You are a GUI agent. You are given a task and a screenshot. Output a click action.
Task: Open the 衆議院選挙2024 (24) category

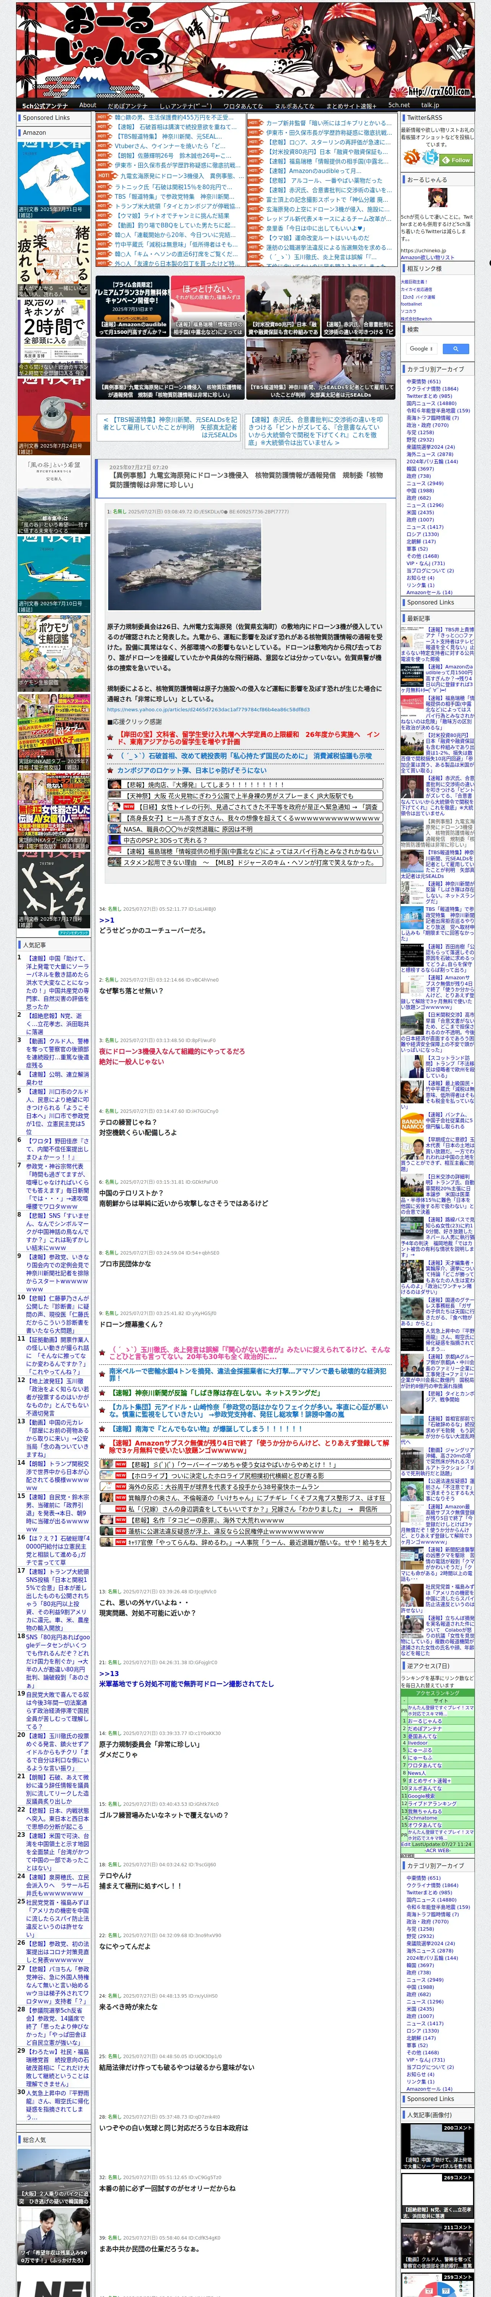(431, 447)
